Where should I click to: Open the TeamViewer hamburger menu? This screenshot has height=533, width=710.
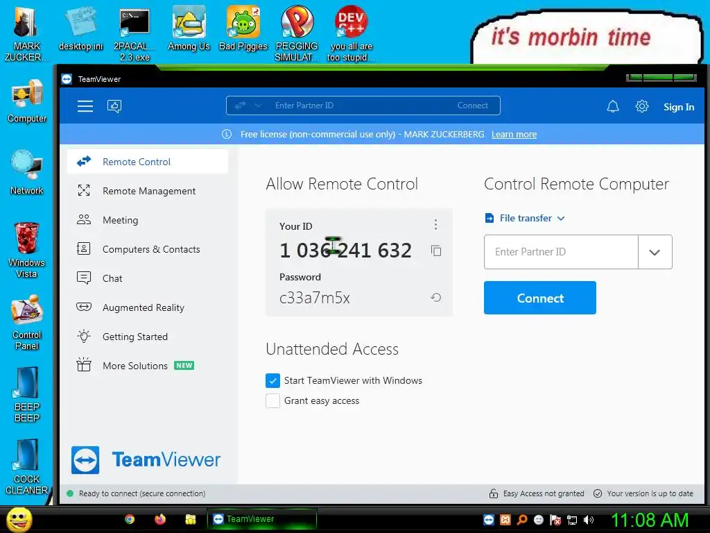[85, 106]
